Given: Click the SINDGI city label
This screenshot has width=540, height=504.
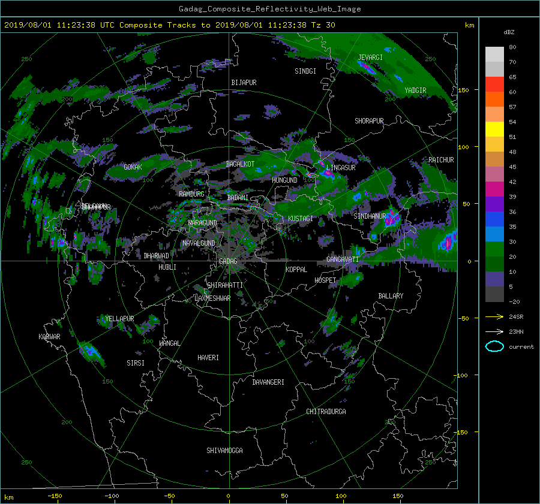Looking at the screenshot, I should coord(305,71).
